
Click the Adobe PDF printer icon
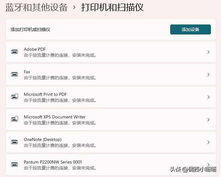pos(14,52)
